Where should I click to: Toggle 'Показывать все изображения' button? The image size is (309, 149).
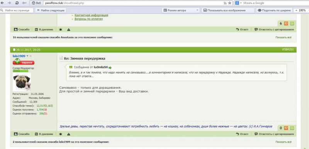[228, 10]
